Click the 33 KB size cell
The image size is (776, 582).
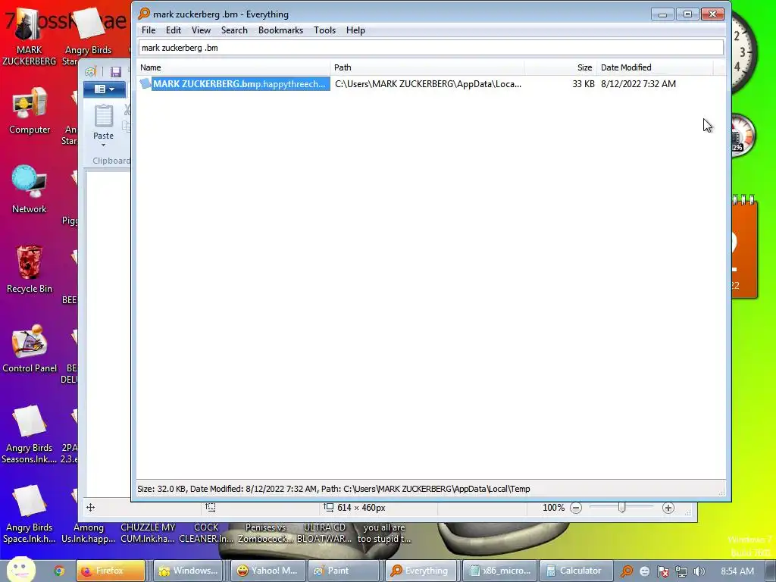point(583,84)
